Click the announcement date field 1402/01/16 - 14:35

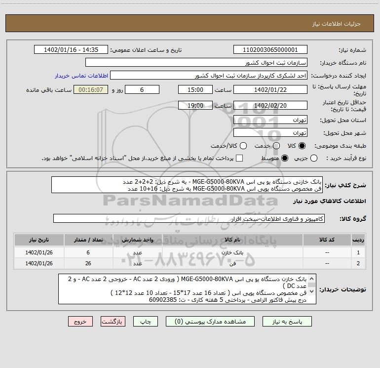click(x=71, y=50)
